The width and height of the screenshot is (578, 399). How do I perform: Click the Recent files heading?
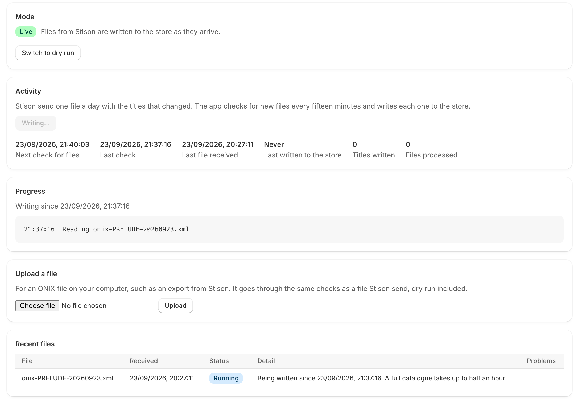[x=35, y=344]
